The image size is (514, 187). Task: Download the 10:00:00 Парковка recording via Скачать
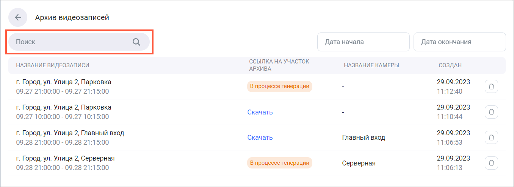(260, 112)
